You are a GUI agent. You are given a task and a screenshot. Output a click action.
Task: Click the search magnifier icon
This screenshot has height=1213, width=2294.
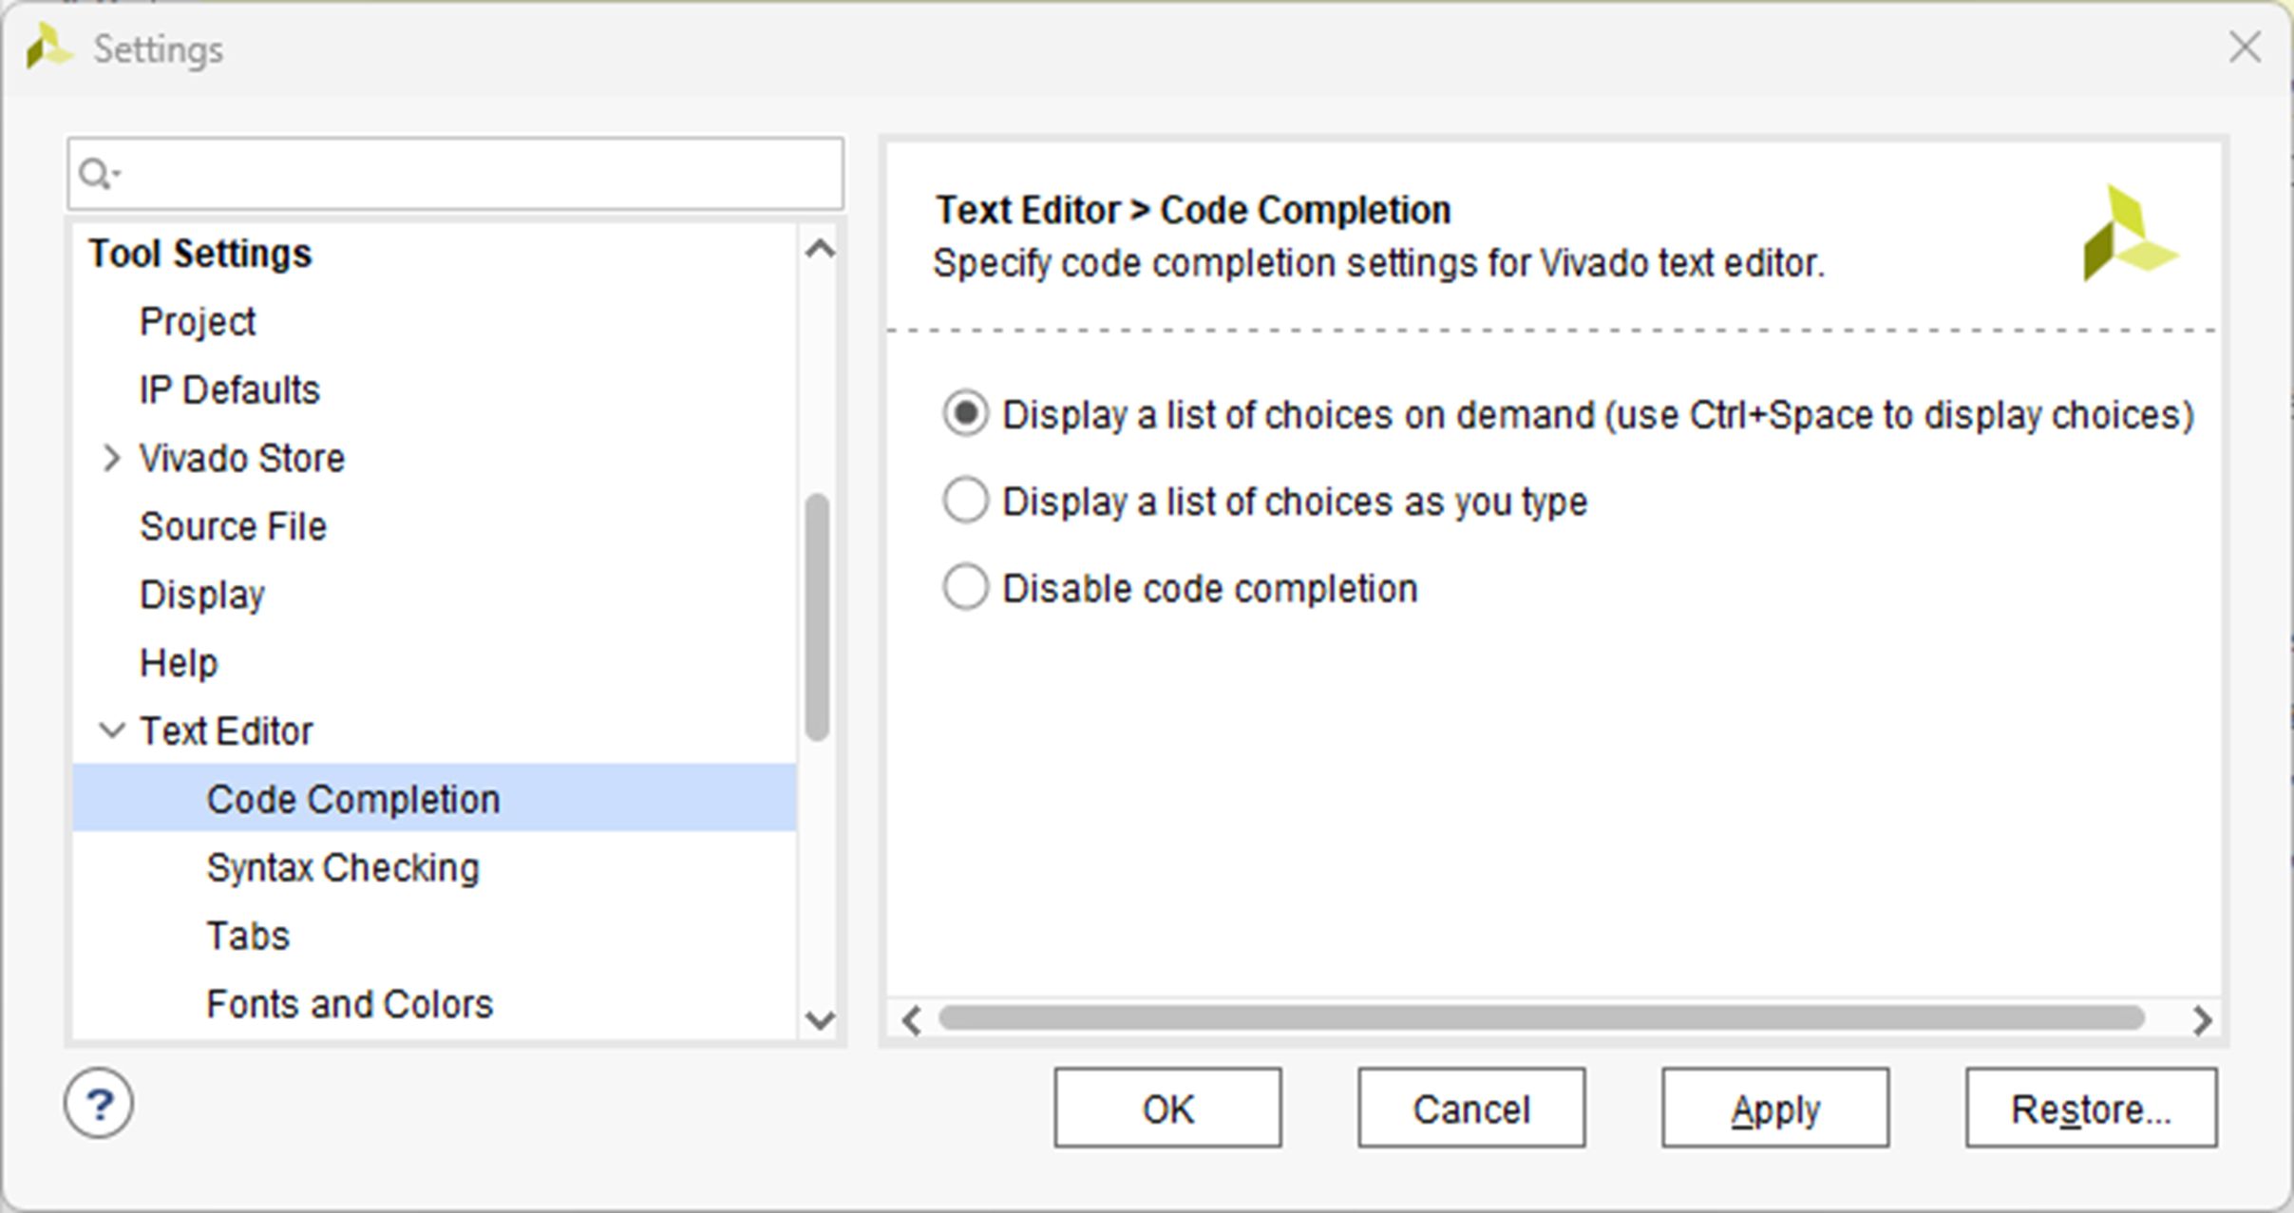(x=95, y=174)
